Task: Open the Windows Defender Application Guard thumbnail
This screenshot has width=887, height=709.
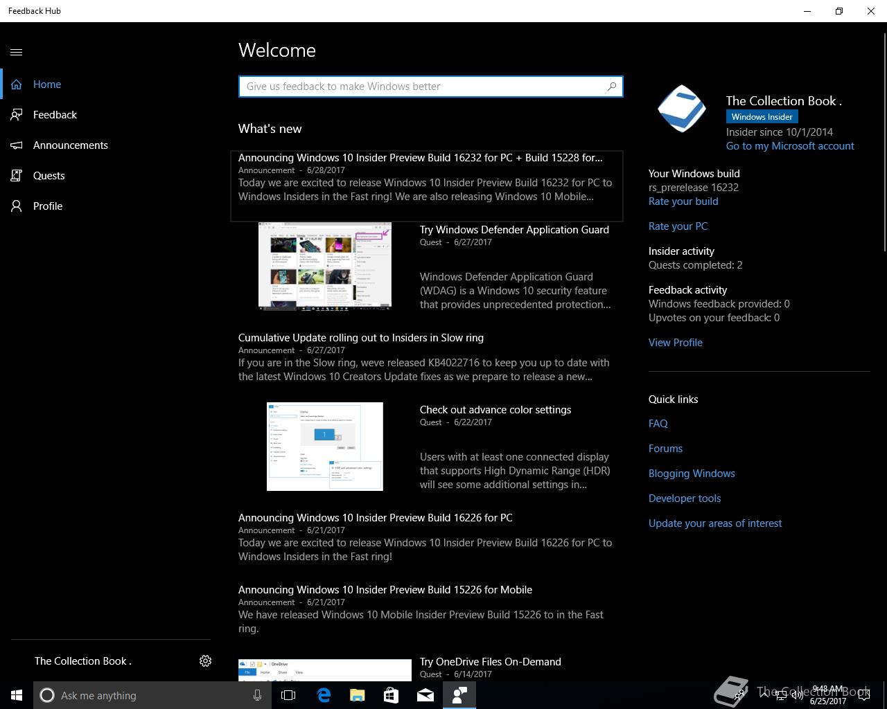Action: click(x=325, y=265)
